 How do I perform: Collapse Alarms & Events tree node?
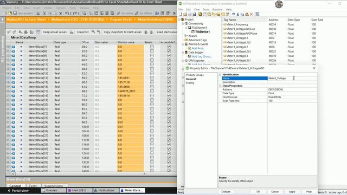coord(183,44)
